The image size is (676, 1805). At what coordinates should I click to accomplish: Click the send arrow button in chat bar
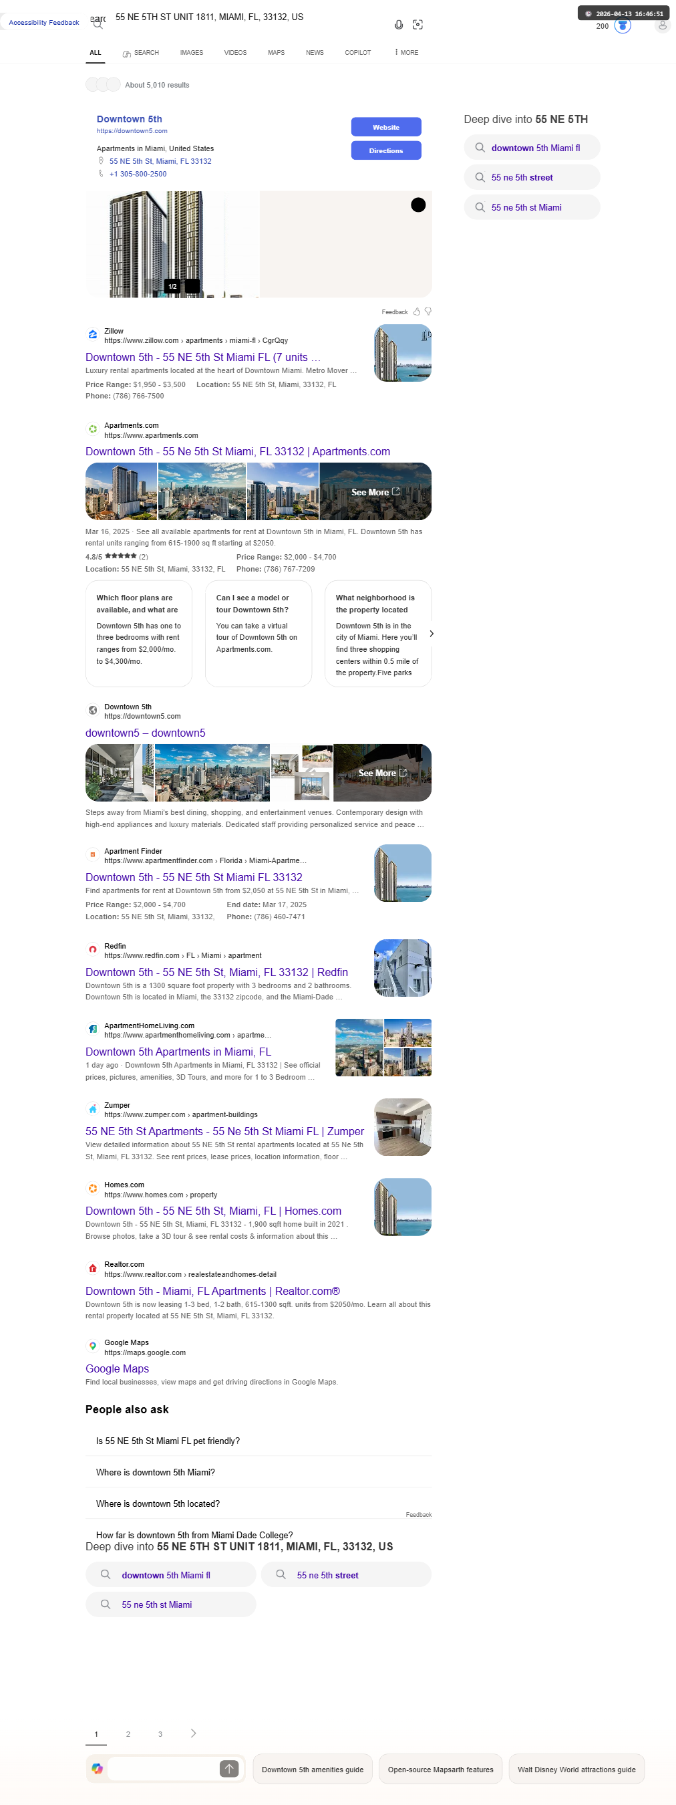click(229, 1768)
